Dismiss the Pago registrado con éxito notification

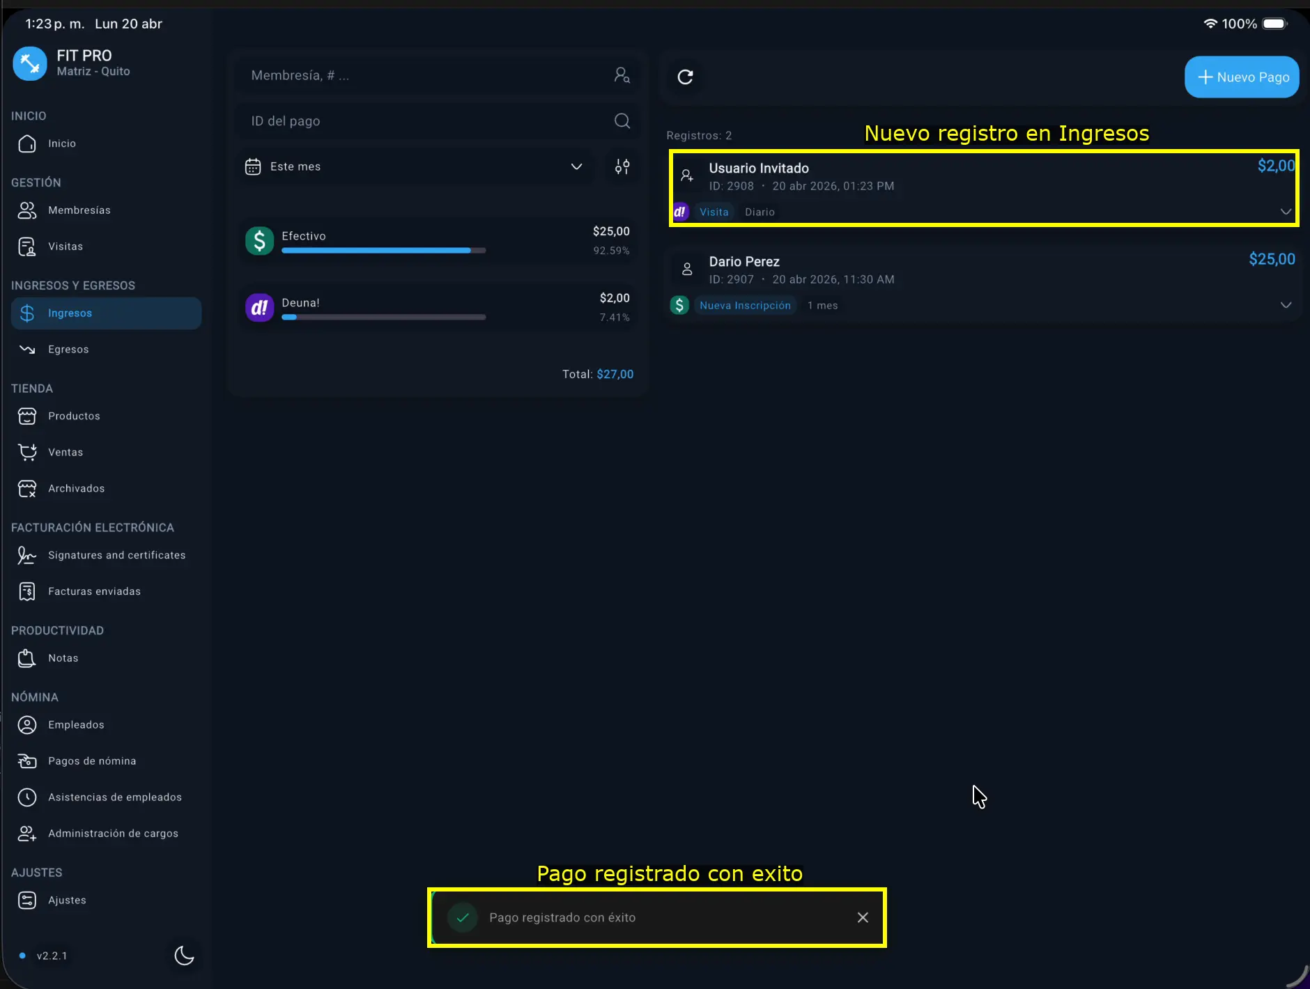[862, 917]
